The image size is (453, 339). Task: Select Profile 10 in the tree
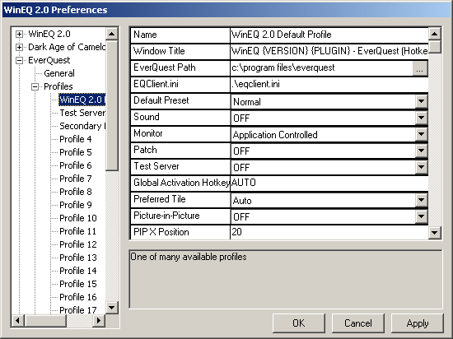point(78,218)
